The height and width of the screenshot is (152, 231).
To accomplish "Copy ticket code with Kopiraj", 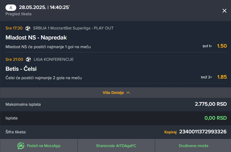I will tap(170, 132).
